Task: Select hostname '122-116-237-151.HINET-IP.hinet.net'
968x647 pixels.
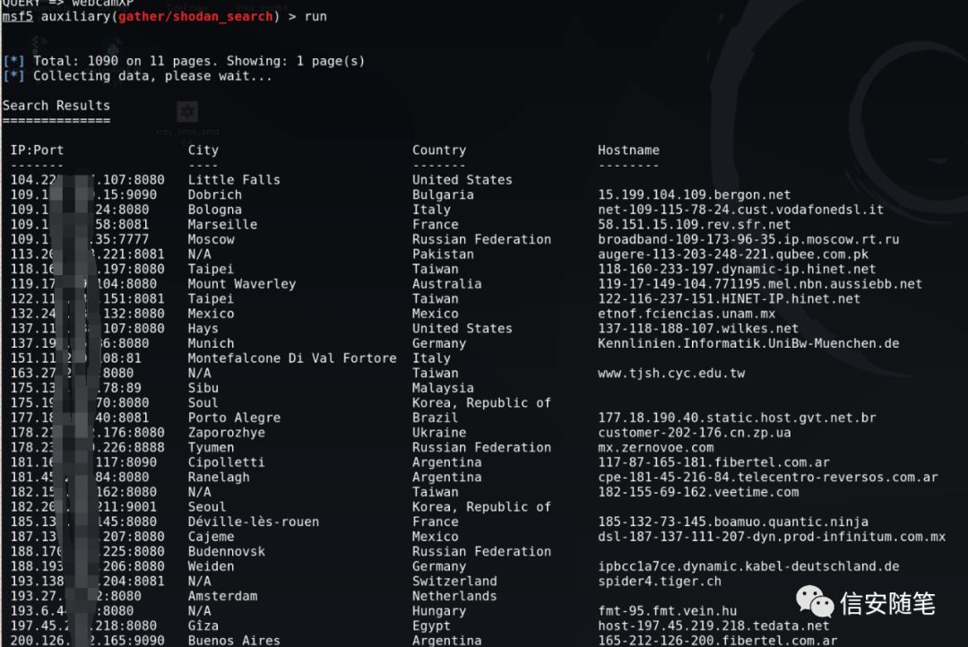Action: tap(729, 298)
